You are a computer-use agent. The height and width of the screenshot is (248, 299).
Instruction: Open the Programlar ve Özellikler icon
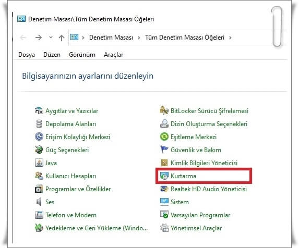pyautogui.click(x=39, y=189)
